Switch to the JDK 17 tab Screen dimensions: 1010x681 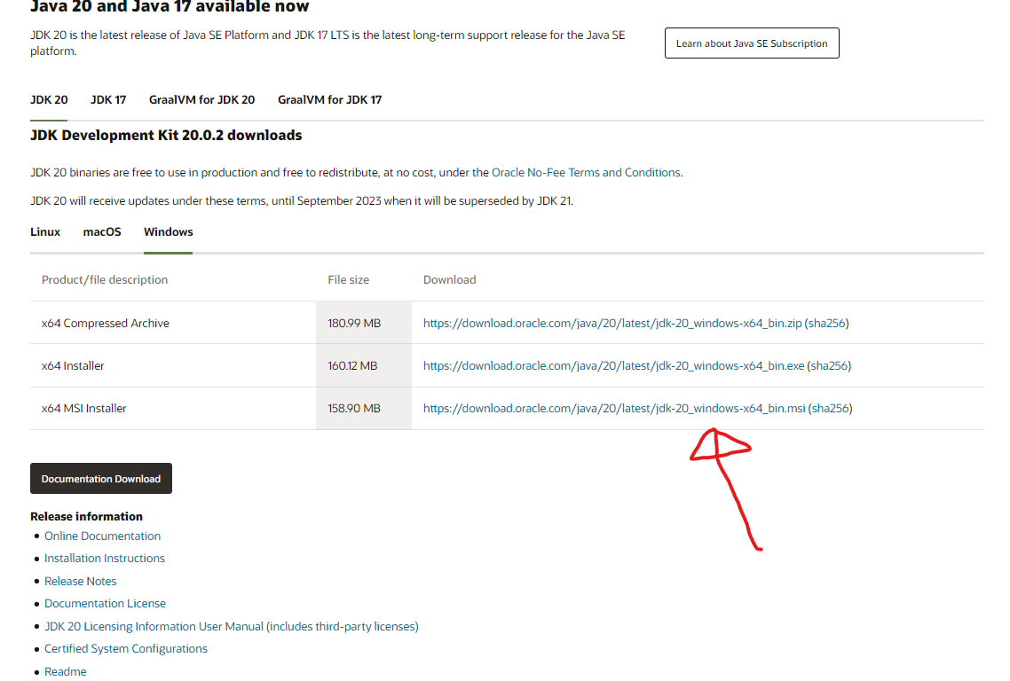pyautogui.click(x=108, y=100)
